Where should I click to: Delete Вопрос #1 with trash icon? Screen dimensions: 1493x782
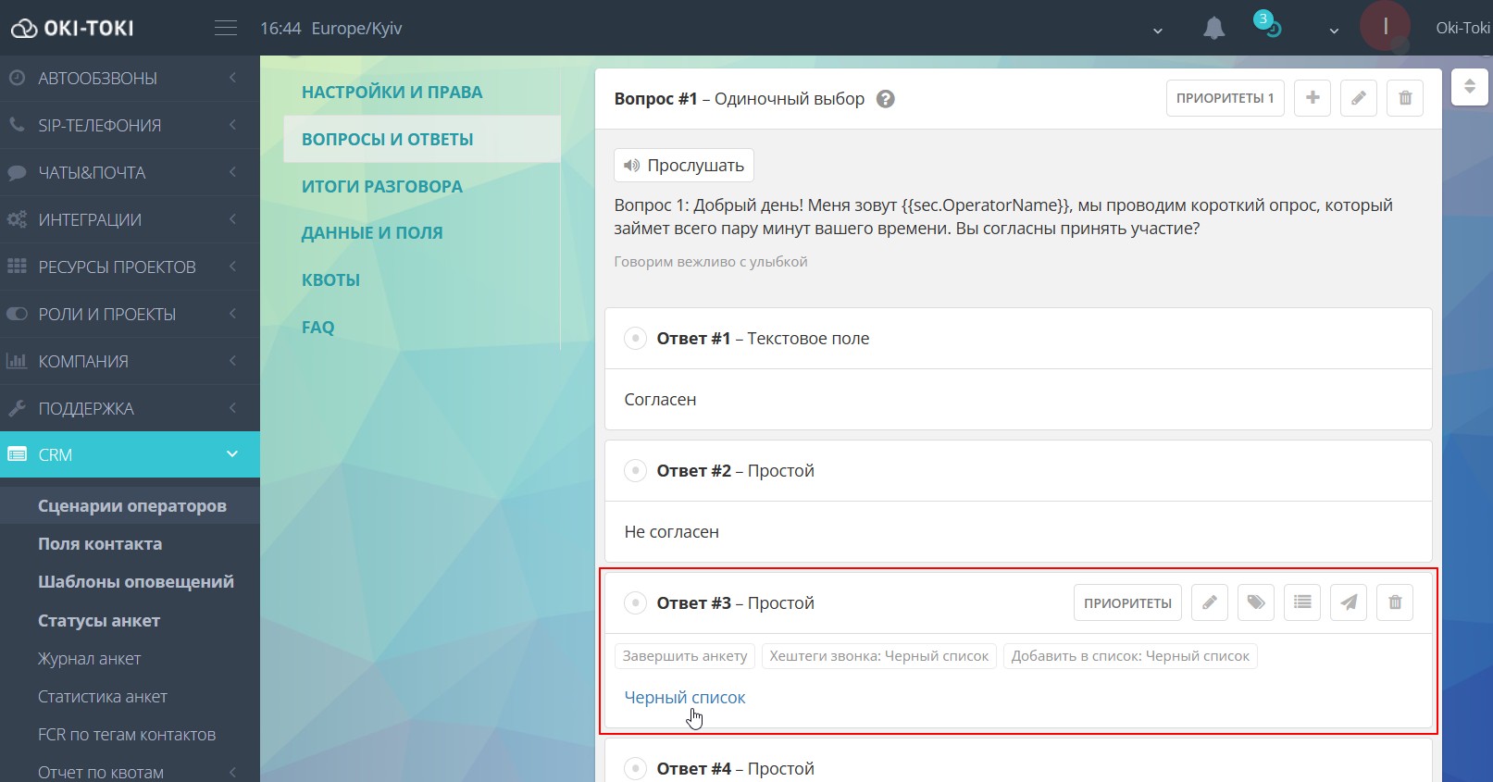point(1404,98)
